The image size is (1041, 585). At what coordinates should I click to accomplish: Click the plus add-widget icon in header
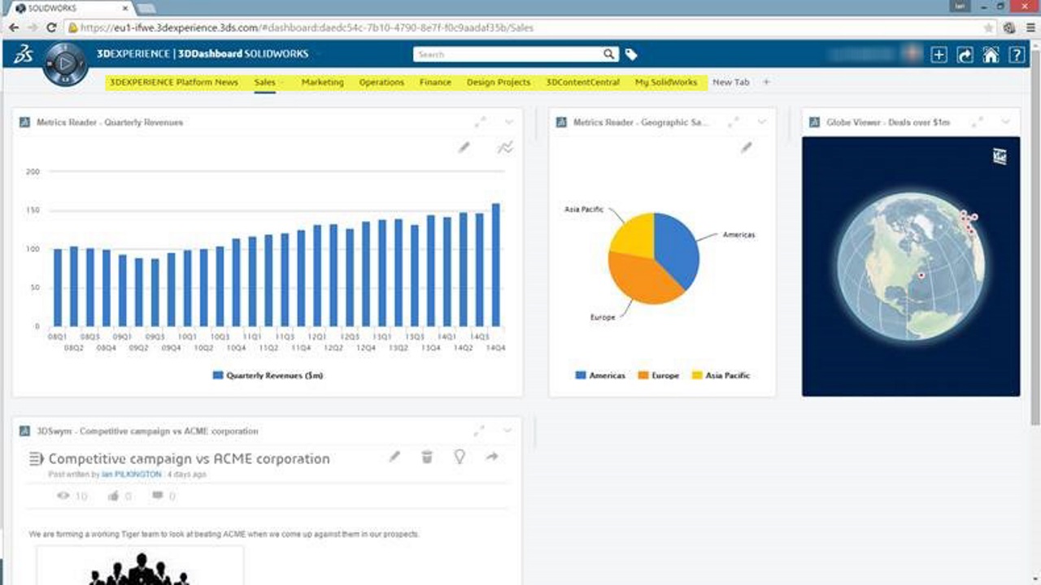(x=939, y=54)
